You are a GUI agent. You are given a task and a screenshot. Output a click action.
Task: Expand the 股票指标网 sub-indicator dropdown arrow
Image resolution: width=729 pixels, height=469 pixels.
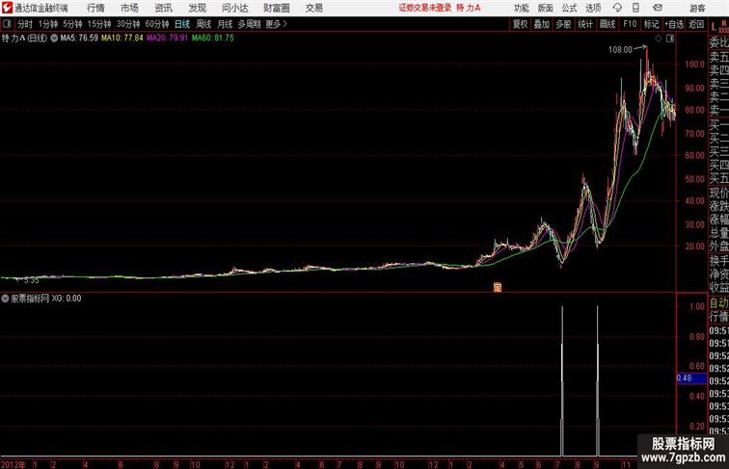click(5, 299)
